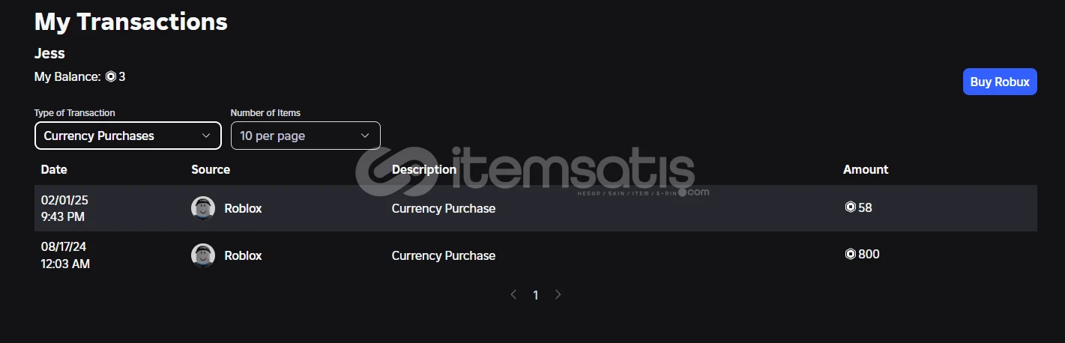Viewport: 1065px width, 343px height.
Task: Click Roblox avatar in the 02/01/25 row
Action: (x=203, y=208)
